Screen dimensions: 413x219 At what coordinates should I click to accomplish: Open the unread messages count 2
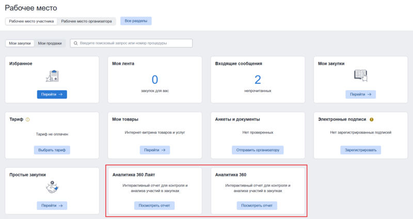(x=258, y=79)
